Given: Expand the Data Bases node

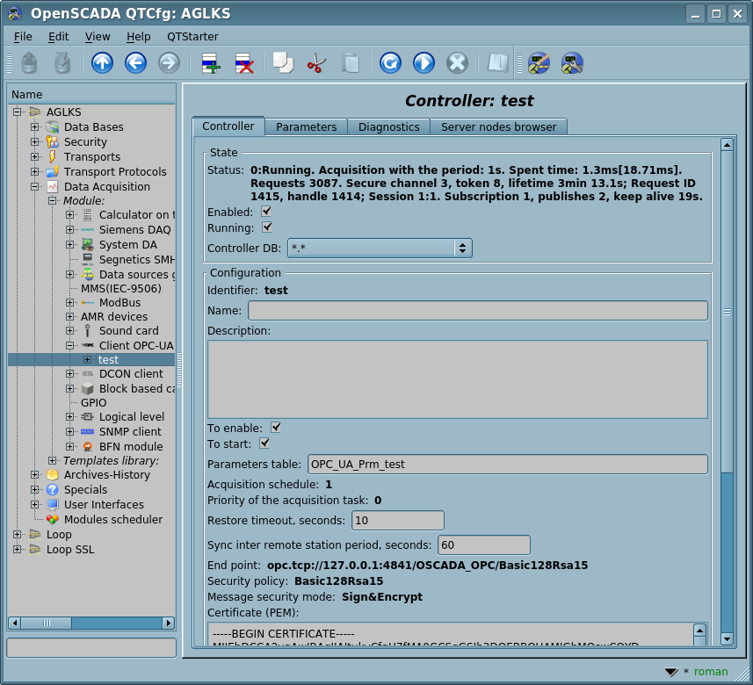Looking at the screenshot, I should (x=34, y=126).
